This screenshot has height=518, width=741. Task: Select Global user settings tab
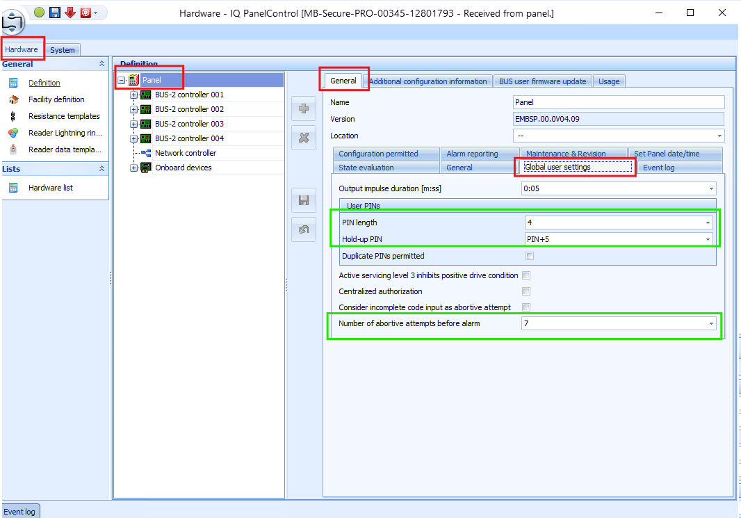(x=578, y=167)
